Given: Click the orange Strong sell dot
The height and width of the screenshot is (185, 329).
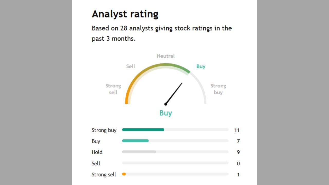Looking at the screenshot, I should pos(124,174).
